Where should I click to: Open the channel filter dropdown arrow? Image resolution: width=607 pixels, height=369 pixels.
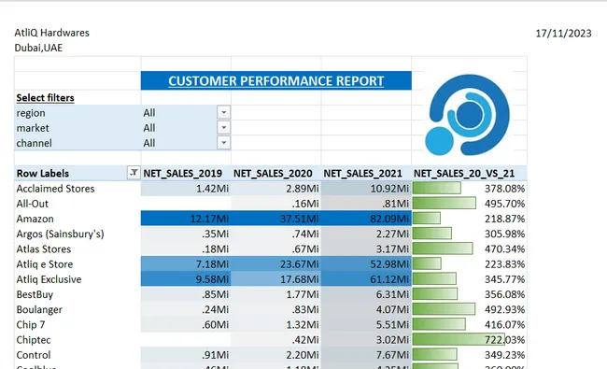click(224, 143)
